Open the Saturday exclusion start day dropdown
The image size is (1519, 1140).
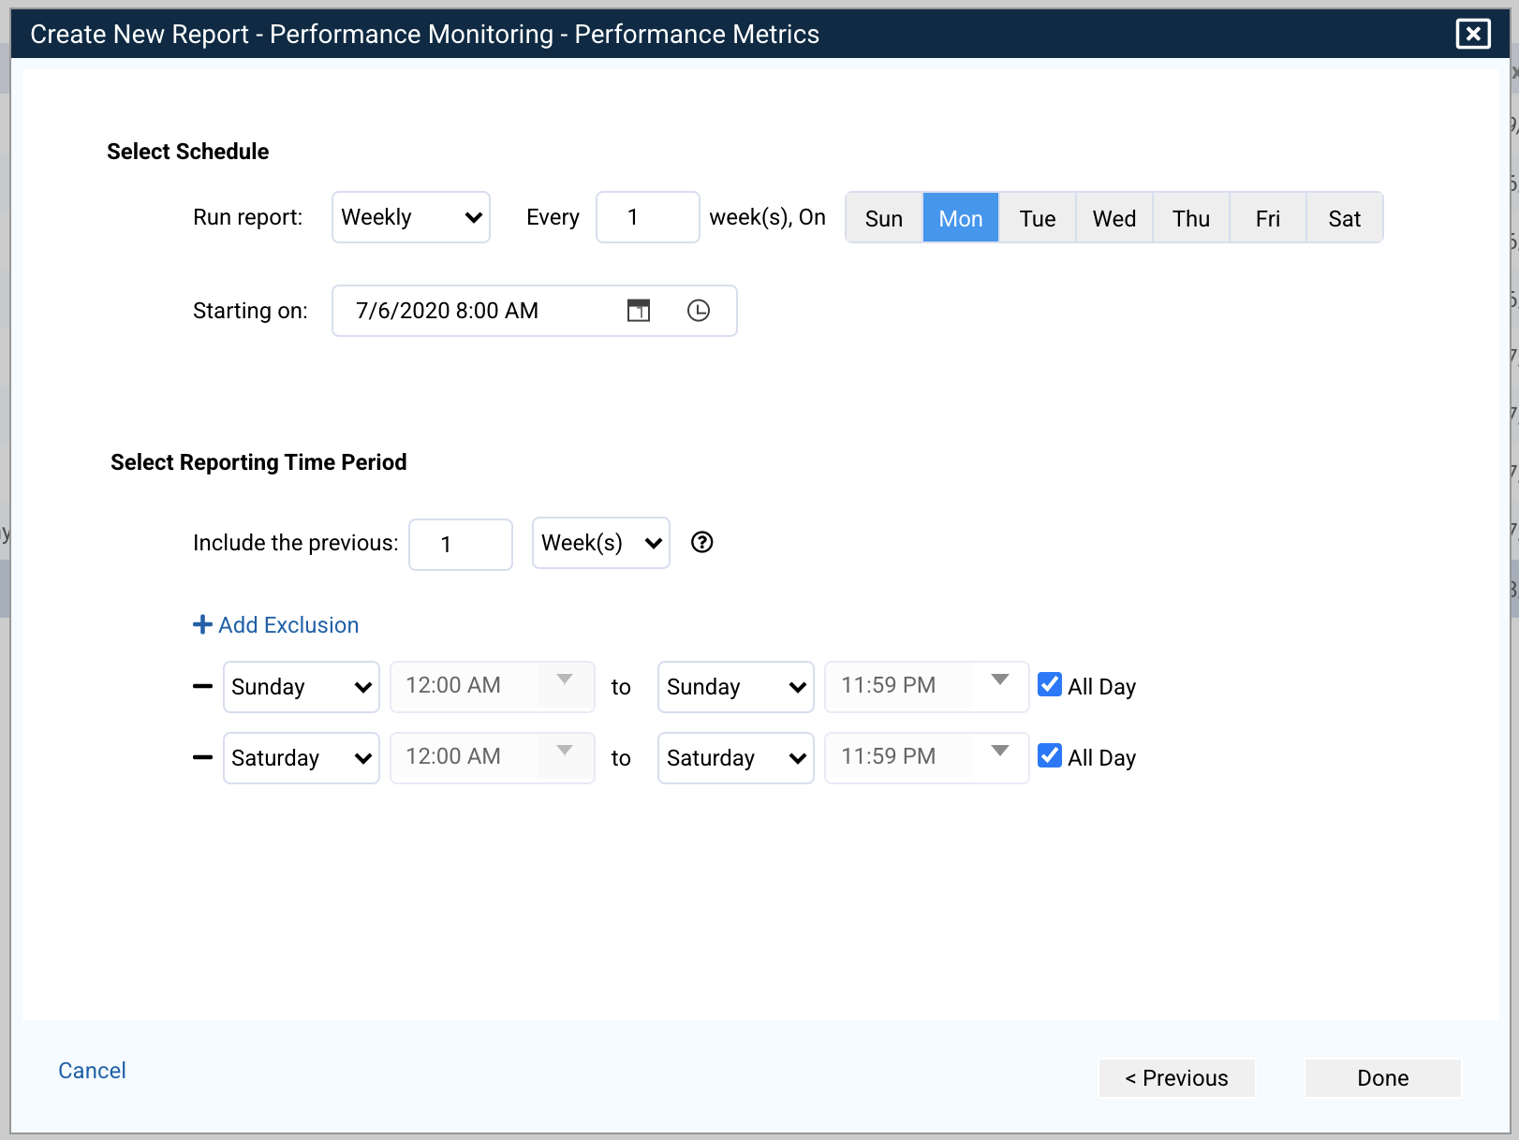(302, 758)
